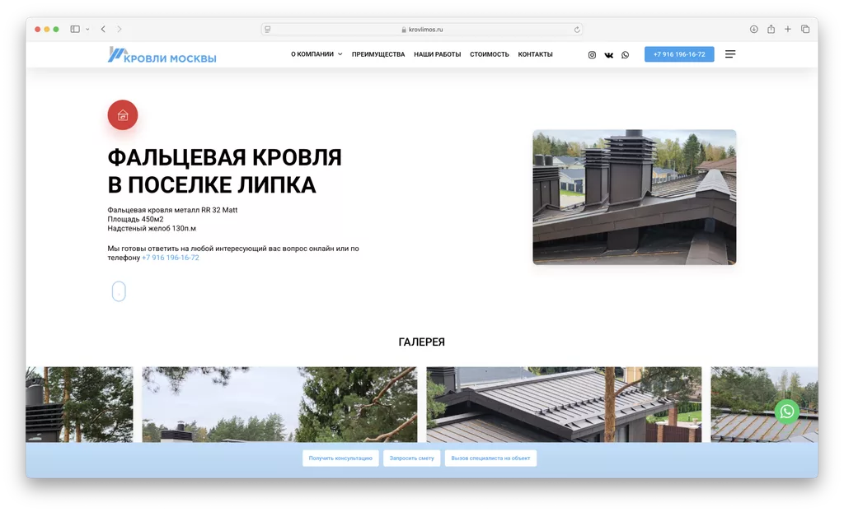
Task: Go back with the browser arrow
Action: pos(103,29)
